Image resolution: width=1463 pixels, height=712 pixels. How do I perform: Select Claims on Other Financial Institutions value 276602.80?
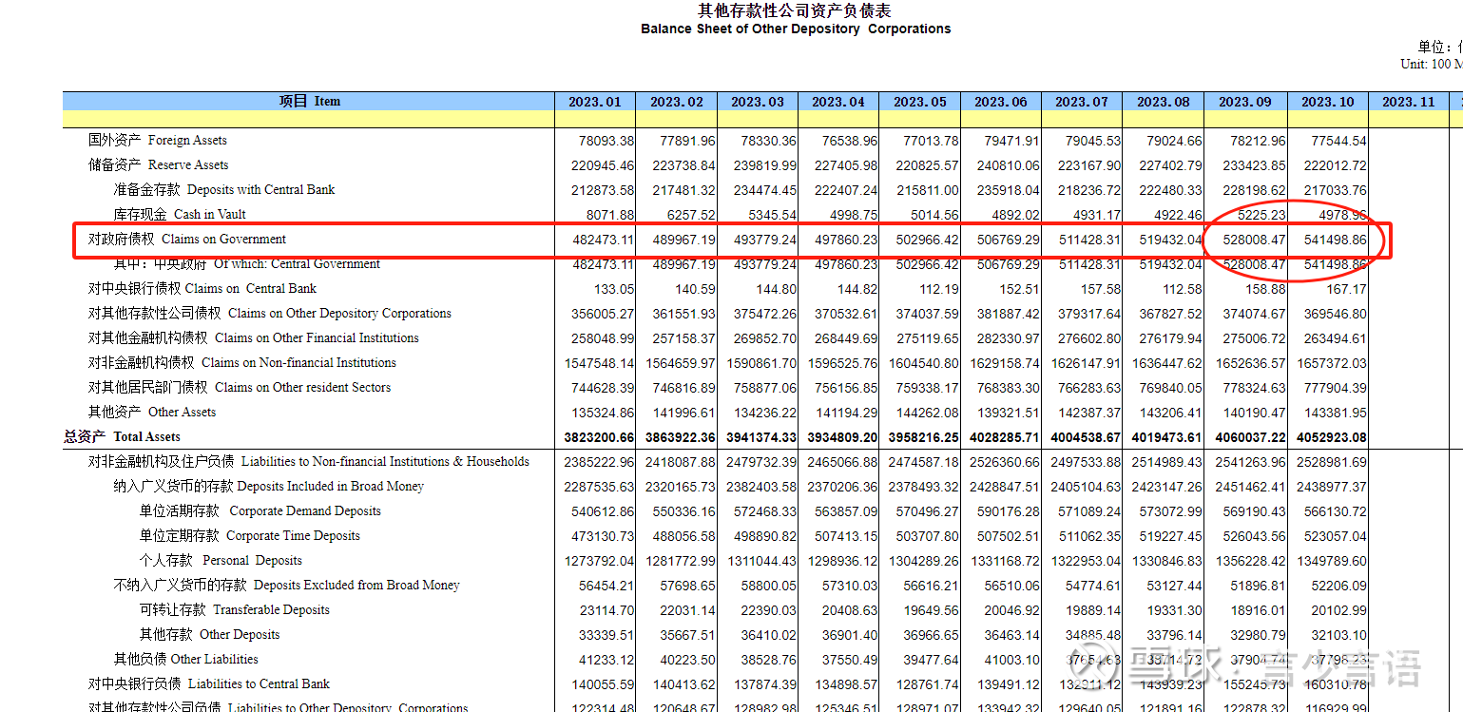1088,338
